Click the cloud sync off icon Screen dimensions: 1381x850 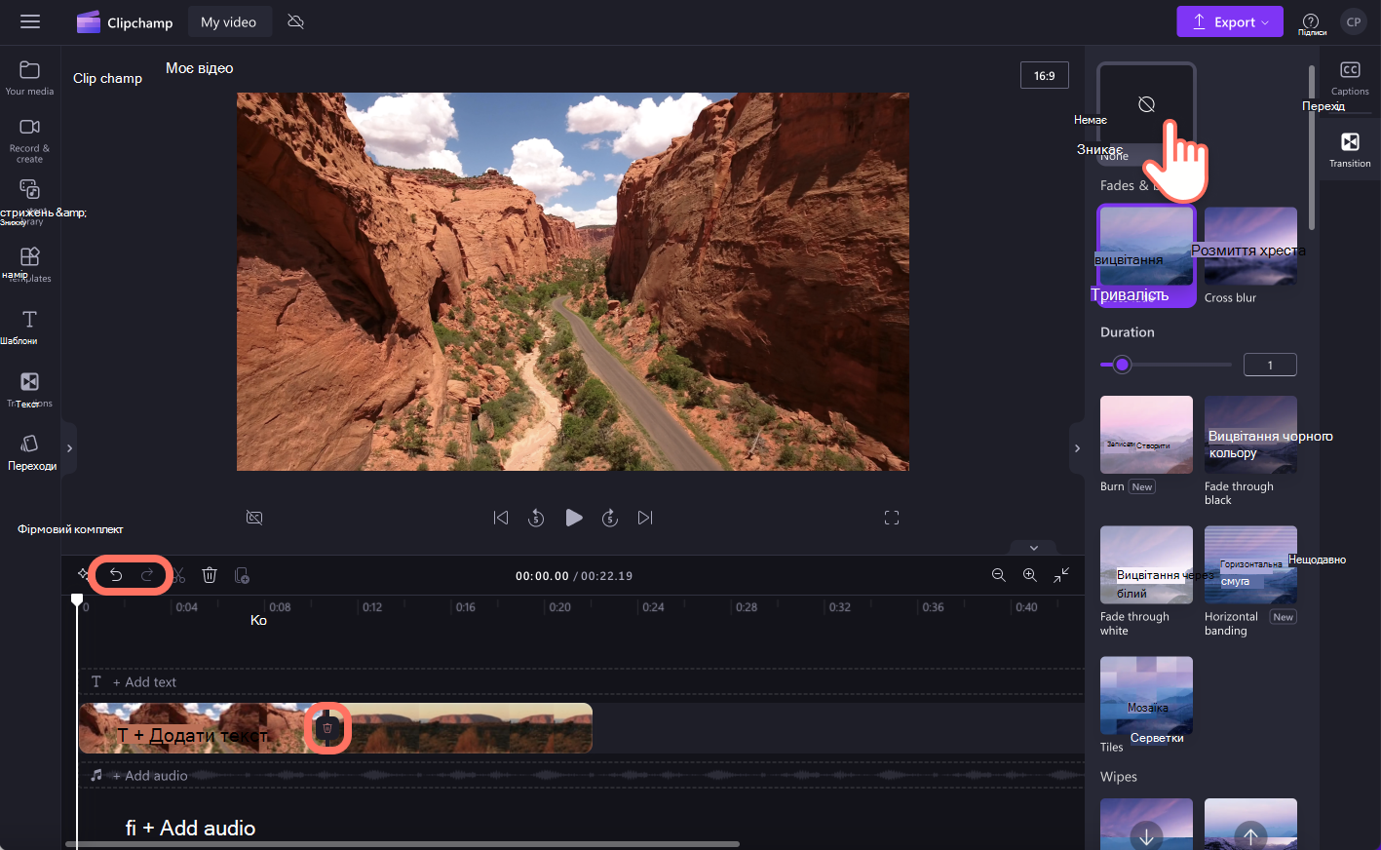pos(296,21)
